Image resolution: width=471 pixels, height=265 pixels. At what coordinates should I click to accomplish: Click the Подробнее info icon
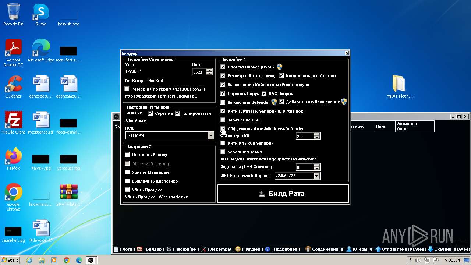coord(268,249)
